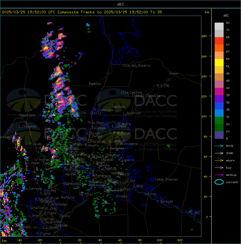This screenshot has width=241, height=244.
Task: Click the Ramblon label near the northern boundary
Action: pyautogui.click(x=95, y=84)
